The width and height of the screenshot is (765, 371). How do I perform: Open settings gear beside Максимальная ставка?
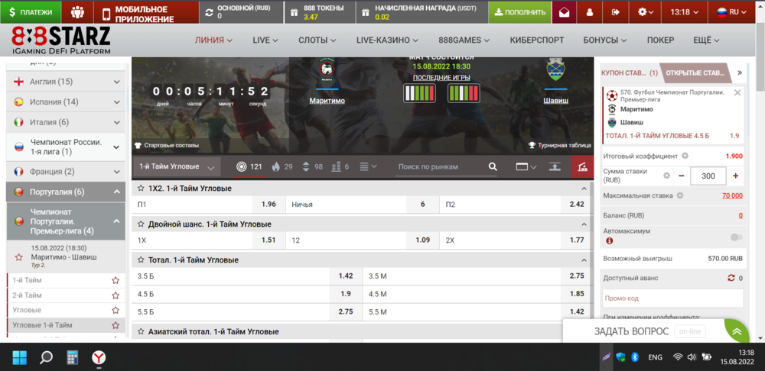[679, 195]
